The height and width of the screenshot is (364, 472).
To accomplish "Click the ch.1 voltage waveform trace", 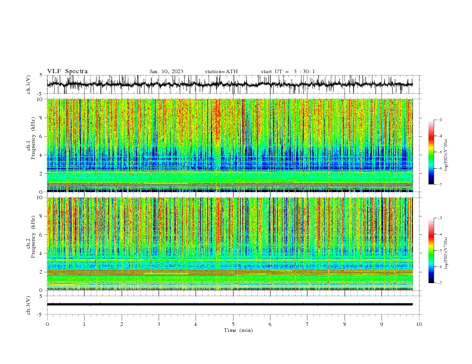I will [x=230, y=84].
